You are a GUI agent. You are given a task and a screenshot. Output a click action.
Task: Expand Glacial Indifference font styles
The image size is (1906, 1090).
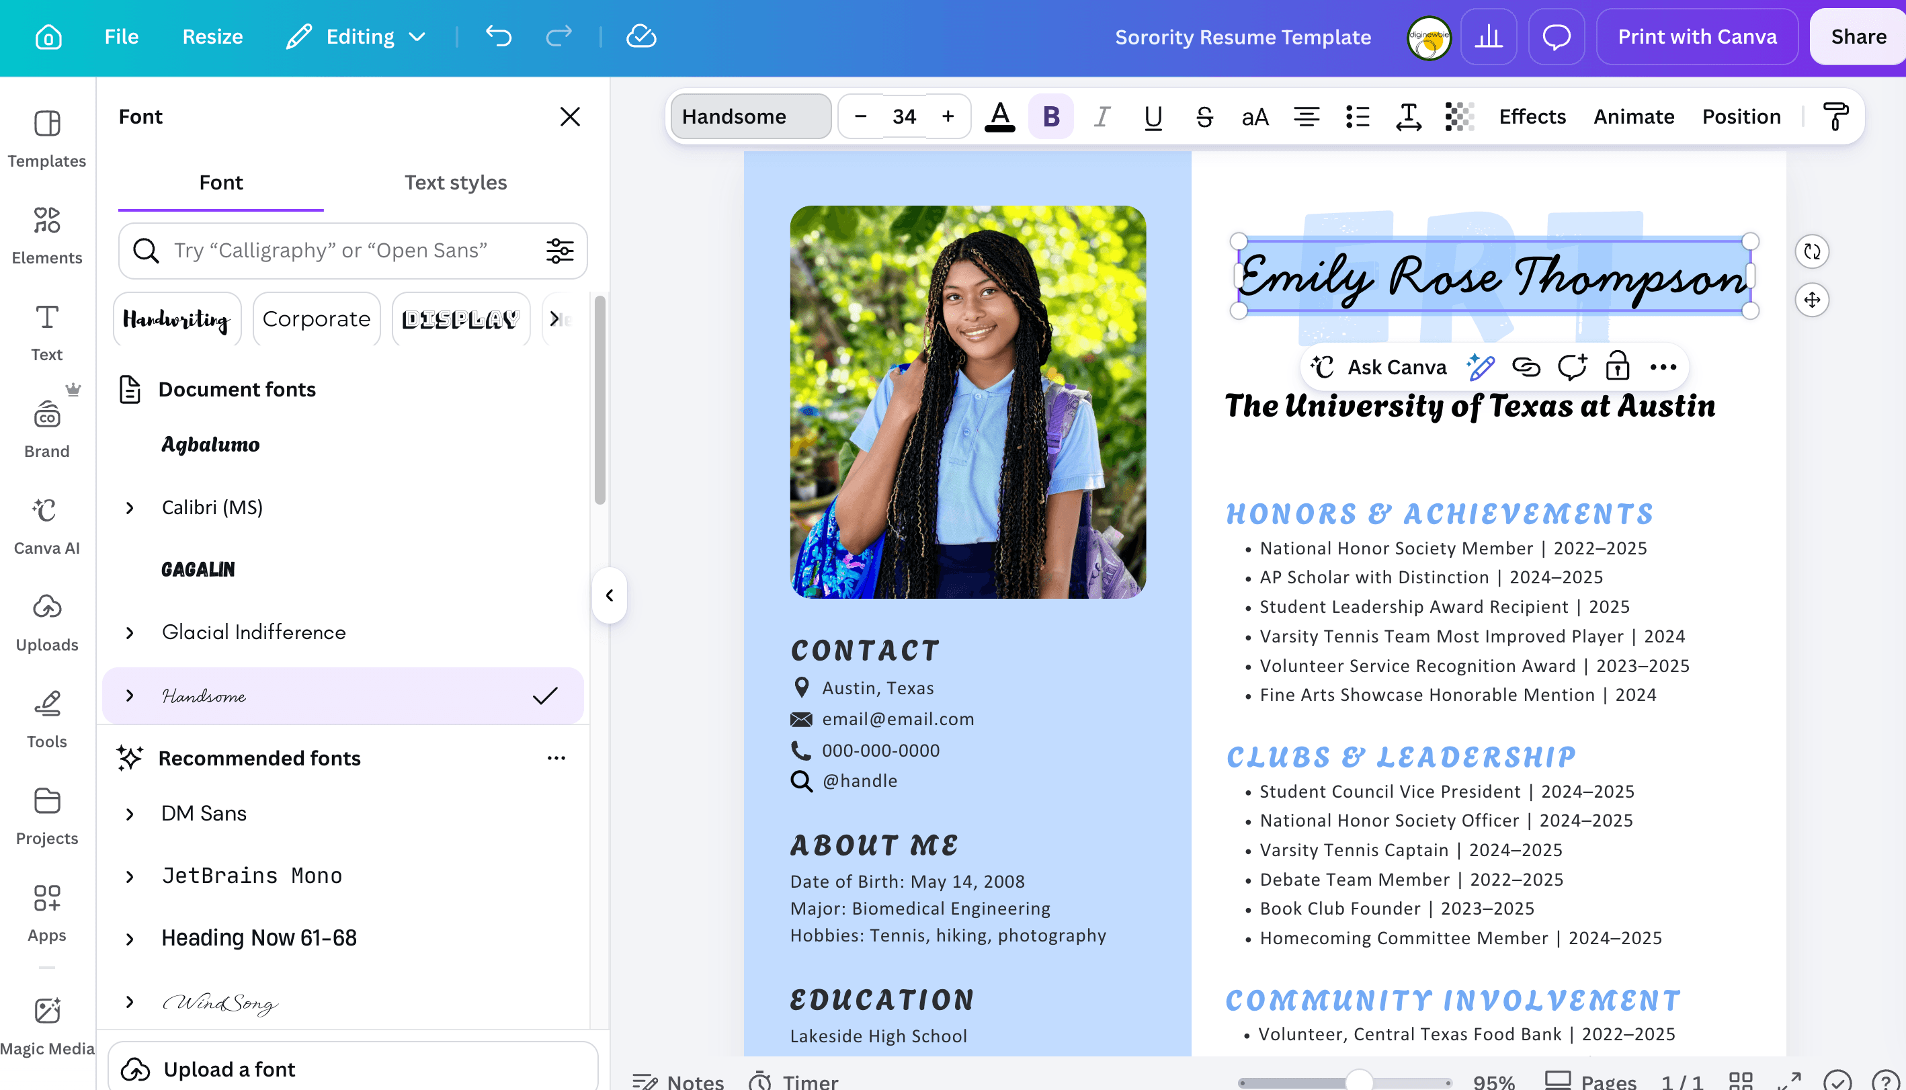(x=130, y=632)
